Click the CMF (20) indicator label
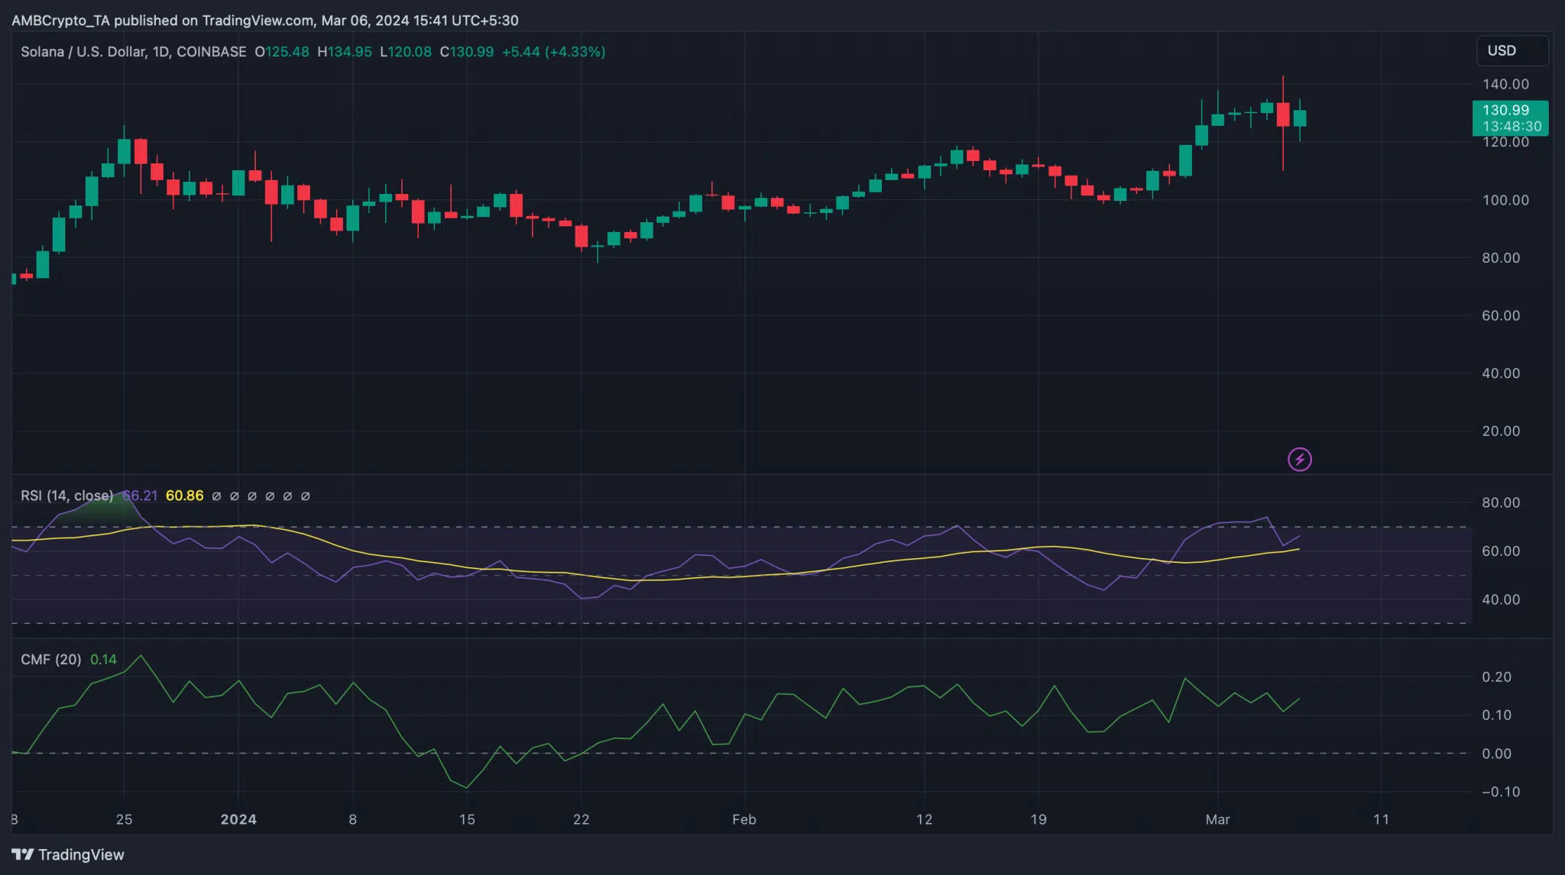Image resolution: width=1565 pixels, height=875 pixels. click(50, 659)
